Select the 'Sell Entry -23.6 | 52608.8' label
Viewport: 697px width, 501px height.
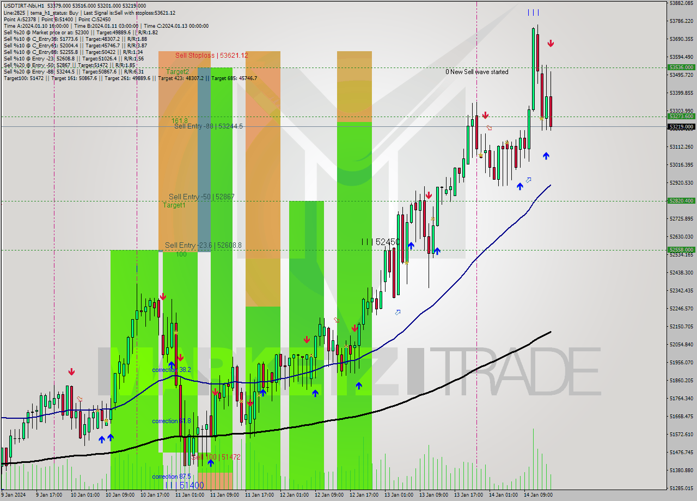click(x=203, y=246)
